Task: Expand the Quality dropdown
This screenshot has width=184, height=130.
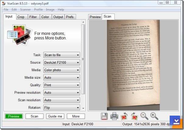Action: [62, 85]
